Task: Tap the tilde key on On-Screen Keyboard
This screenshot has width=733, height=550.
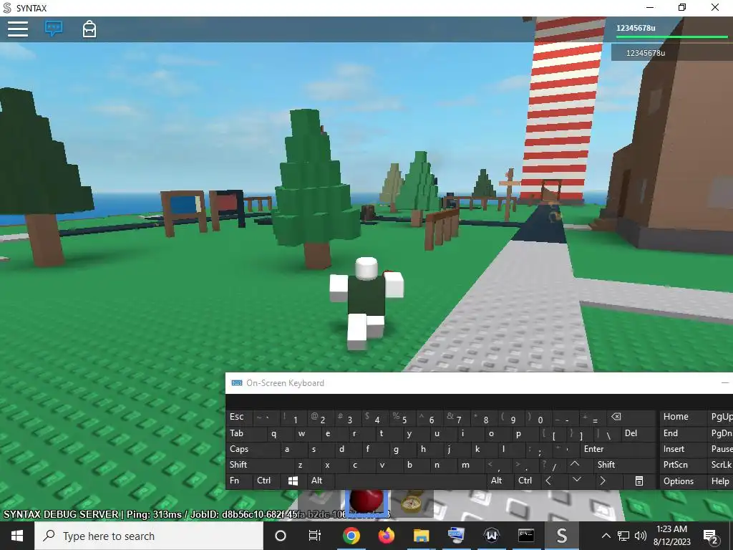Action: (266, 418)
